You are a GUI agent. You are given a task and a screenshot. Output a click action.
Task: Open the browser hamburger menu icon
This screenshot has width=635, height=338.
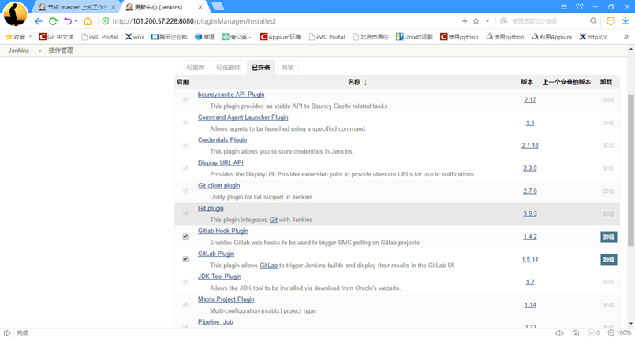click(x=564, y=7)
